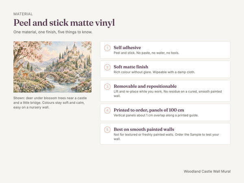Screen dimensions: 244x183
Task: Select the Soft matte finish heading
Action: click(131, 67)
